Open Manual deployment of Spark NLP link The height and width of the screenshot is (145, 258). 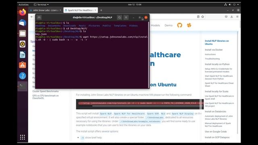[218, 124]
